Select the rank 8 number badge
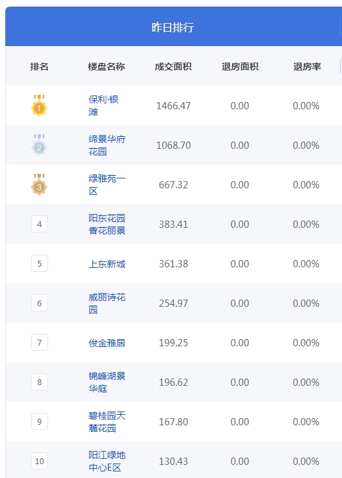The image size is (342, 478). (x=40, y=382)
